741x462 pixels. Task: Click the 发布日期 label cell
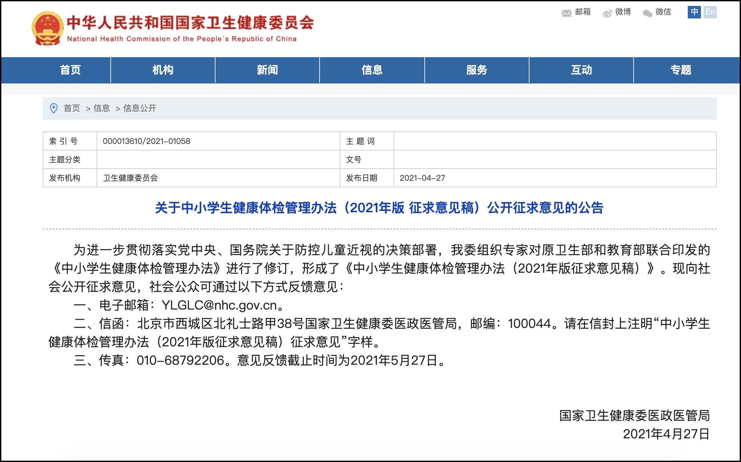367,178
